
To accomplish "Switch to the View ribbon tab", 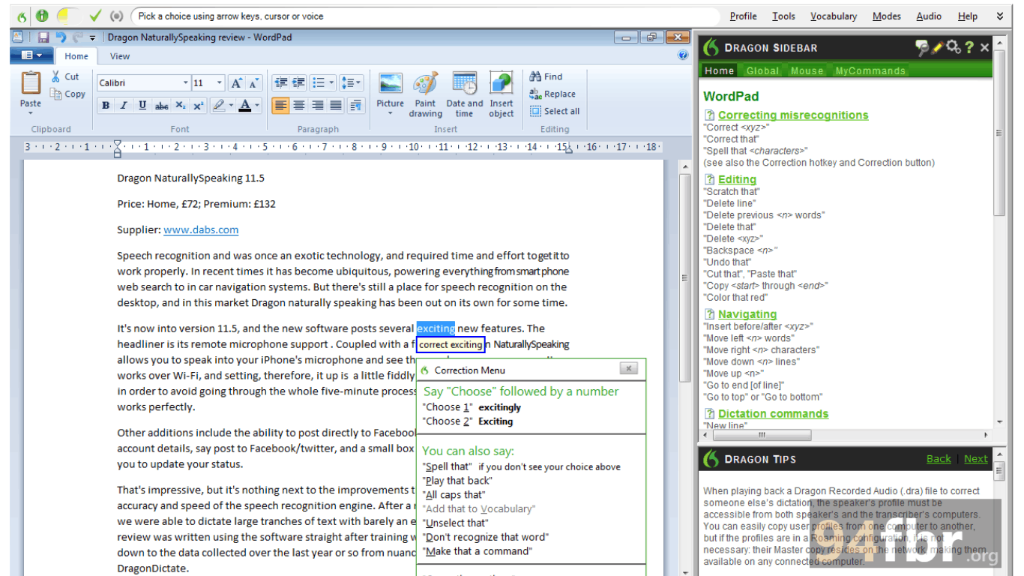I will 120,56.
